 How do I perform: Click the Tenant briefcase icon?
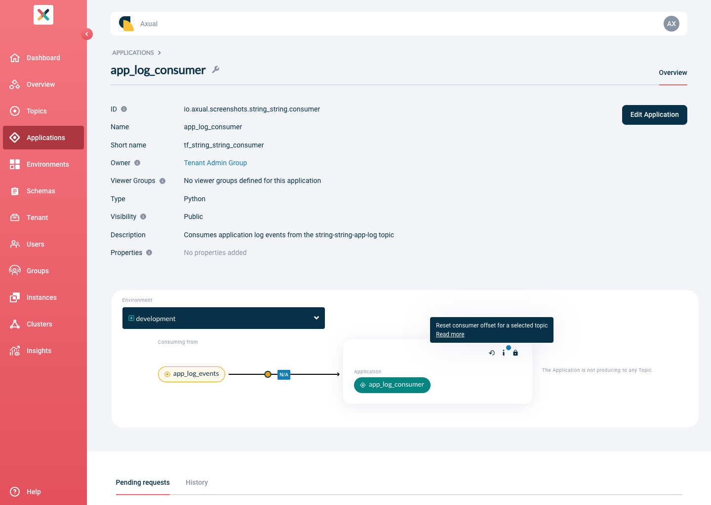point(15,217)
